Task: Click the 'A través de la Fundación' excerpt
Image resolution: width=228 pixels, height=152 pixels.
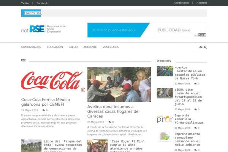Action: (x=117, y=131)
